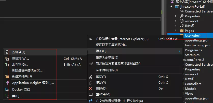Click the solution icon beside 解决方案'jhrs.com'
Viewport: 213px width, 103px height.
tap(172, 2)
